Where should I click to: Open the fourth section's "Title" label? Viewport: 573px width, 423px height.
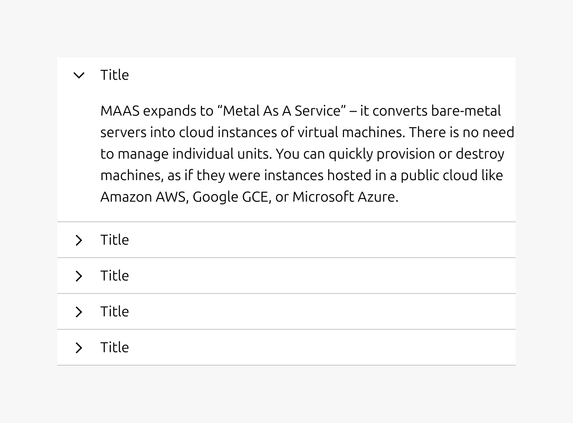click(x=115, y=311)
